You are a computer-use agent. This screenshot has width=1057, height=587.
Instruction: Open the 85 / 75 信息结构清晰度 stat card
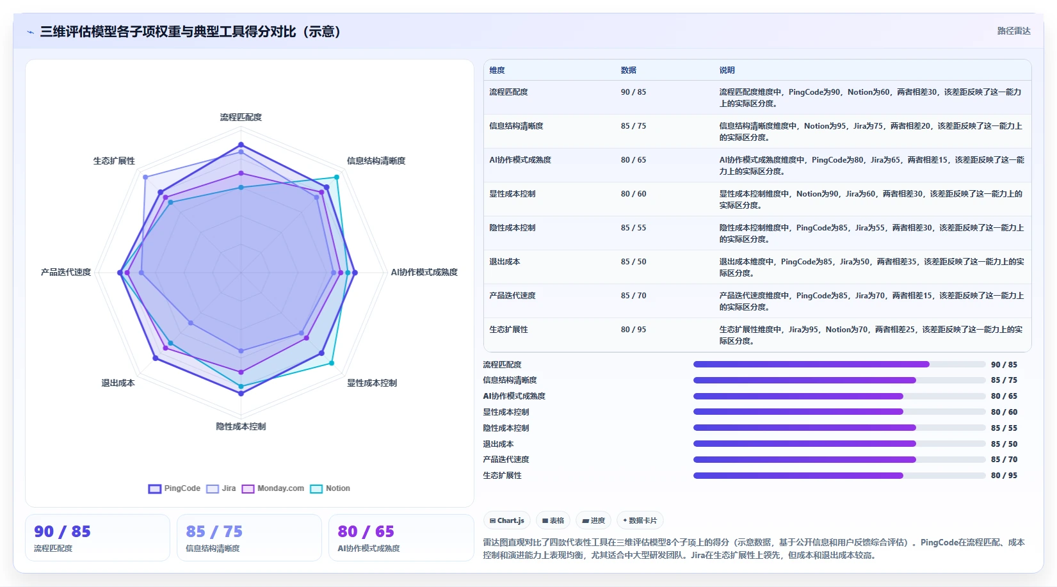coord(249,538)
